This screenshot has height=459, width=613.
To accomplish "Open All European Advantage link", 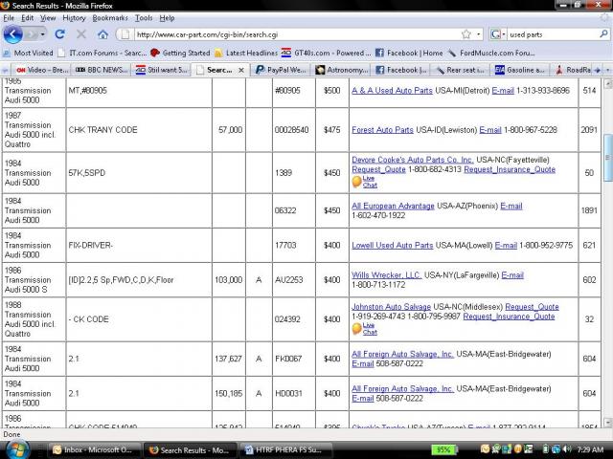I will pos(393,206).
